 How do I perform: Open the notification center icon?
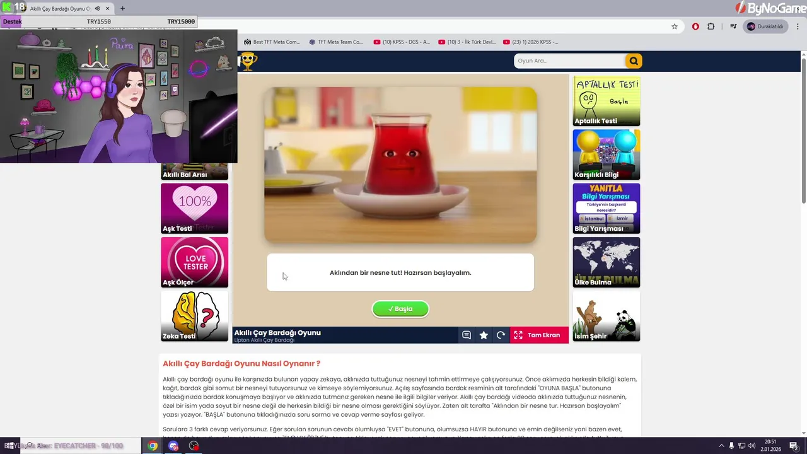[794, 446]
